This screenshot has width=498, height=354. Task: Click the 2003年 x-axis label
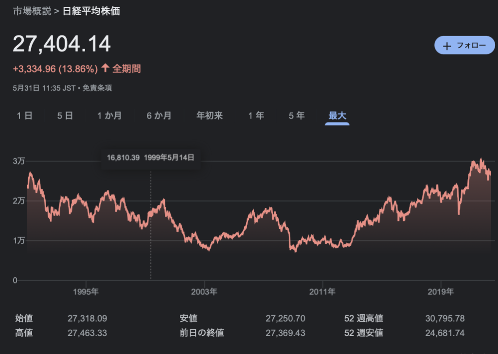[204, 292]
